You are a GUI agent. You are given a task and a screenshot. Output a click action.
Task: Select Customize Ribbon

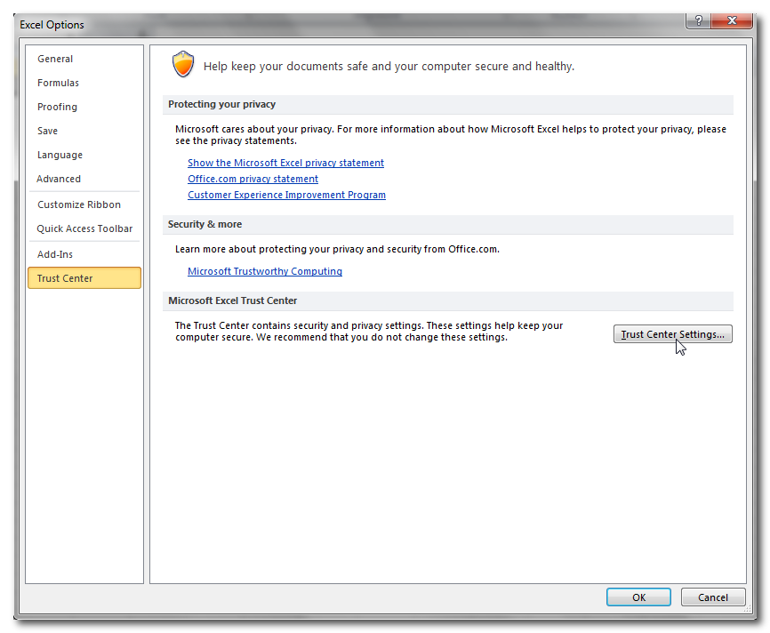pos(78,204)
